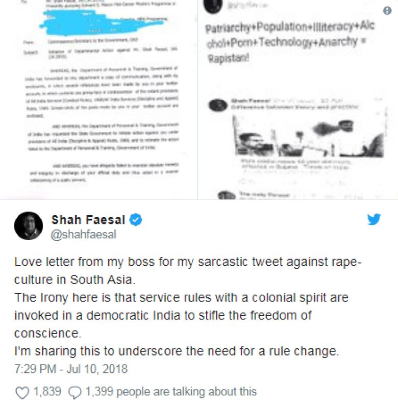Screen dimensions: 398x408
Task: Click the Patriarchy+Population tweet text
Action: click(290, 42)
